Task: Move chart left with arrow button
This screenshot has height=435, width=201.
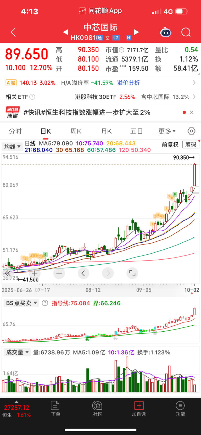Action: click(x=83, y=273)
